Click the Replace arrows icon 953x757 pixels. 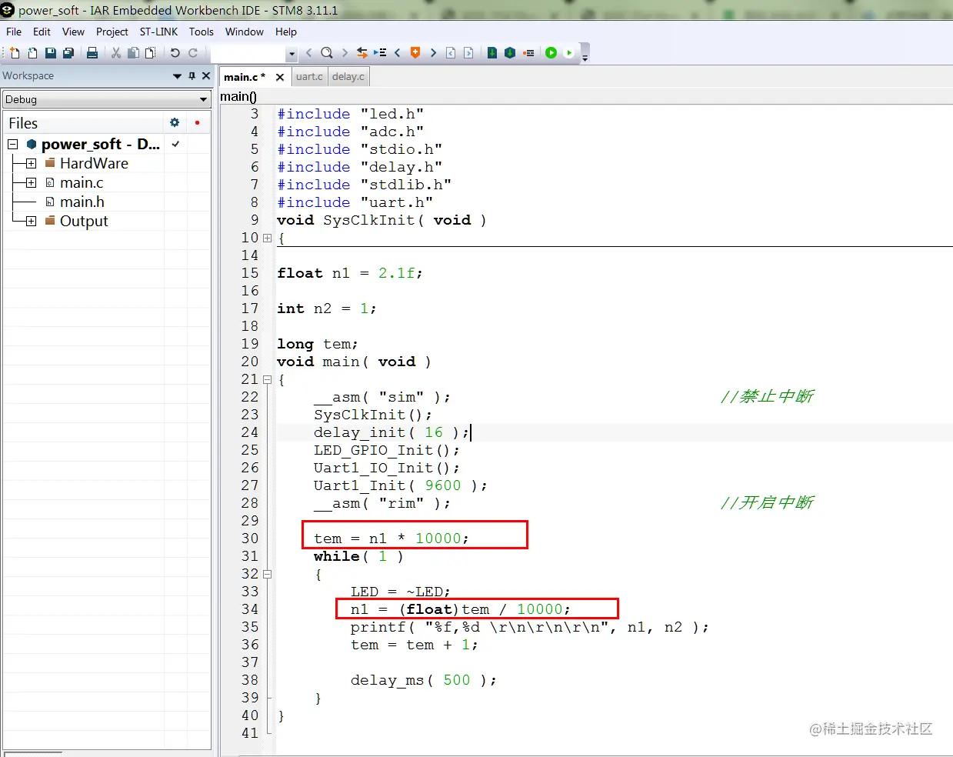click(x=362, y=53)
